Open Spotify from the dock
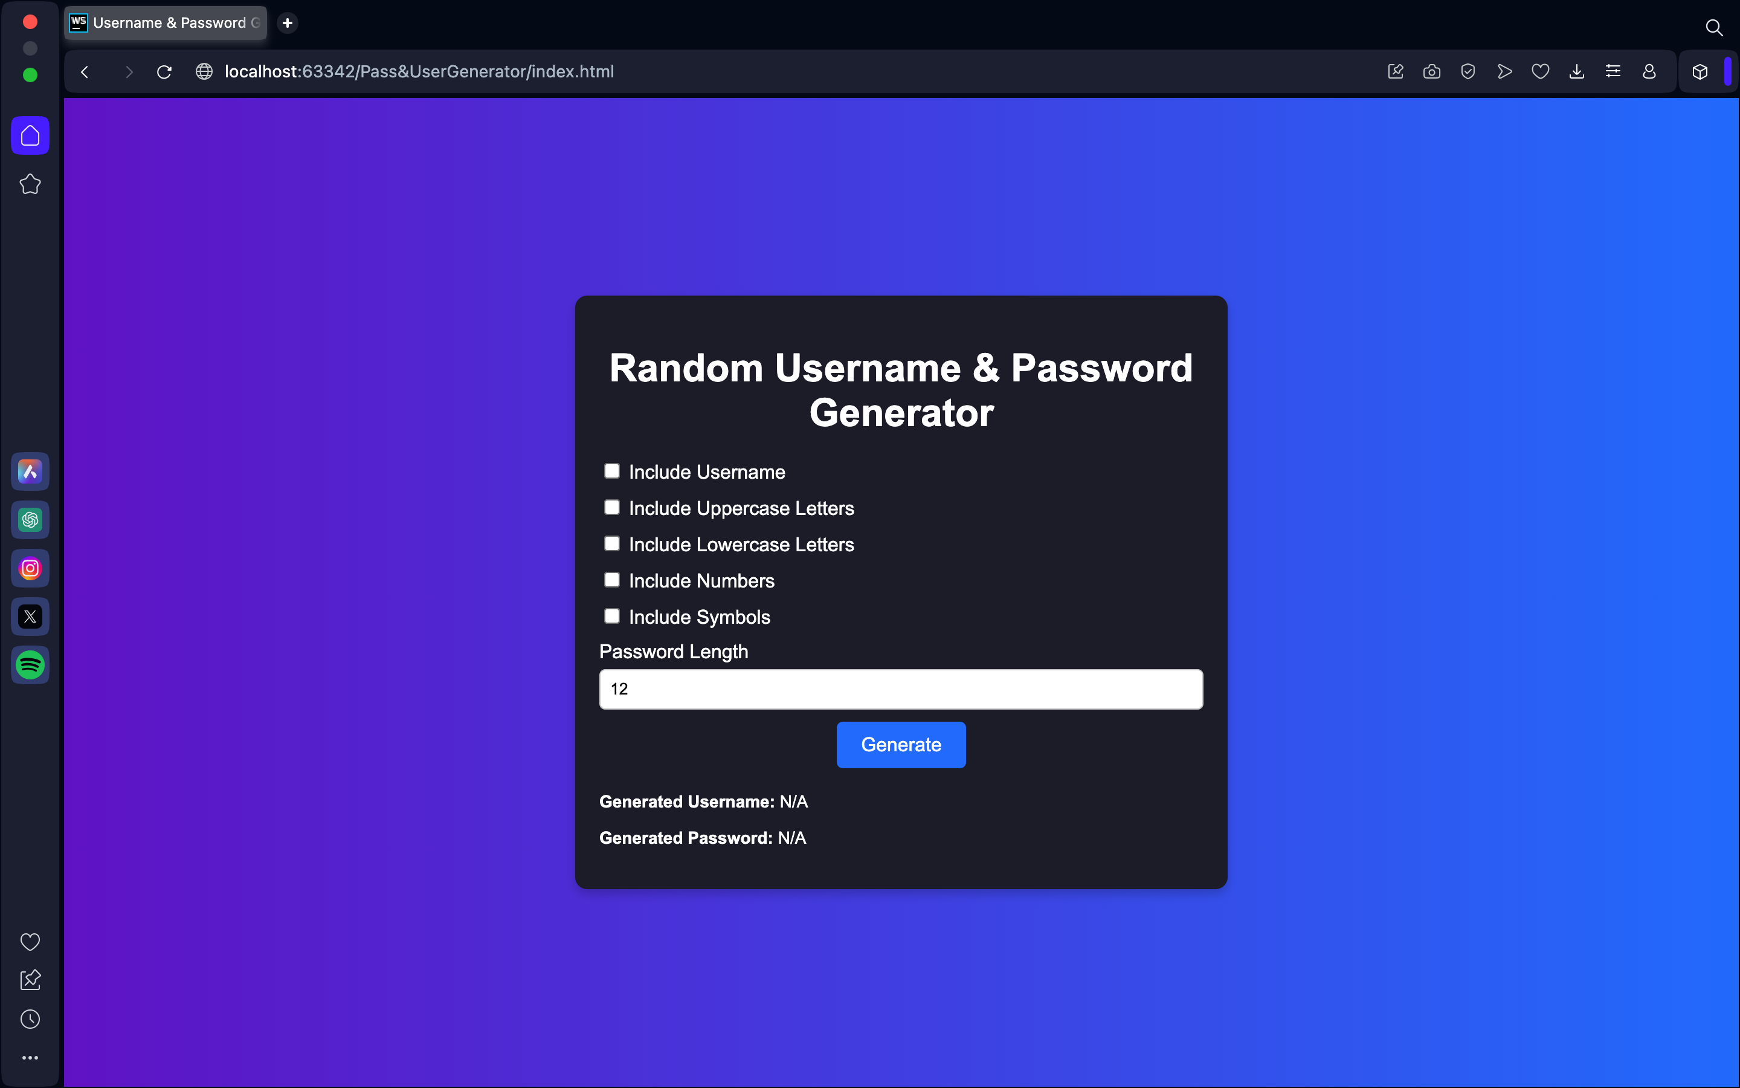 click(29, 664)
